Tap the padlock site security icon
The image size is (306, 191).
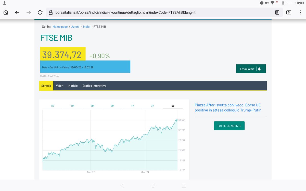(50, 12)
